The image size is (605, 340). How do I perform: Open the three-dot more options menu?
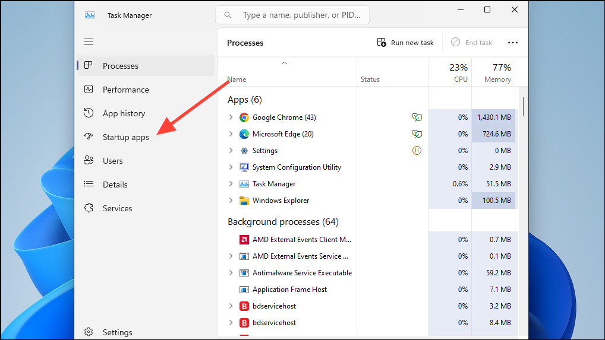(x=513, y=42)
